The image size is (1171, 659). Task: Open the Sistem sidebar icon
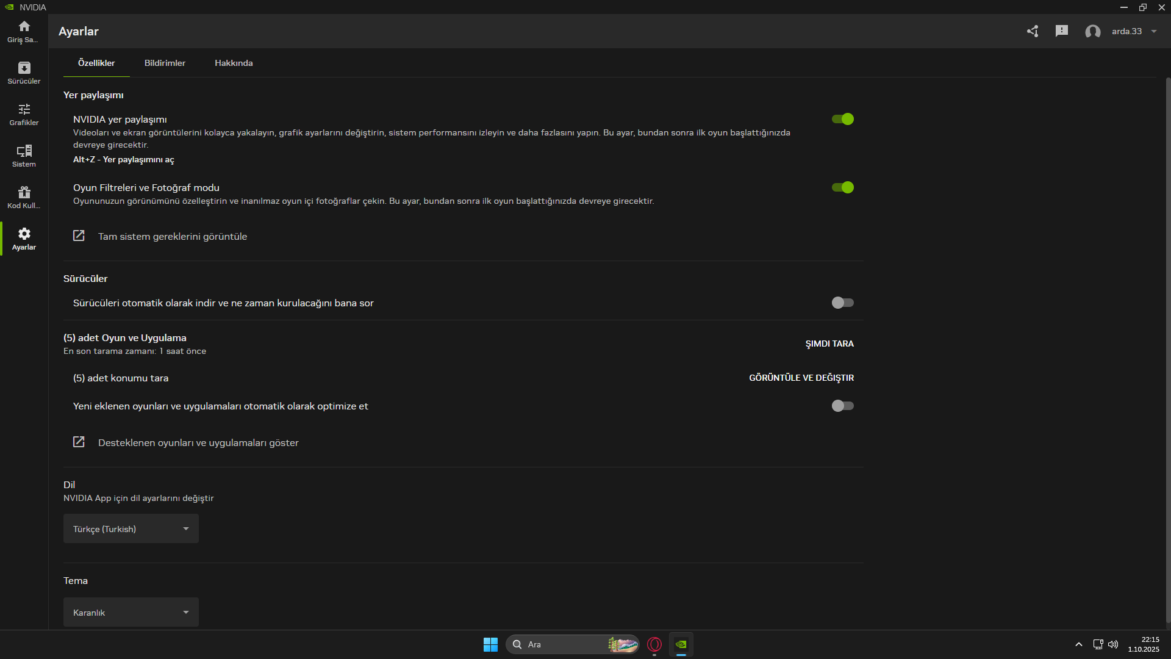[x=24, y=156]
